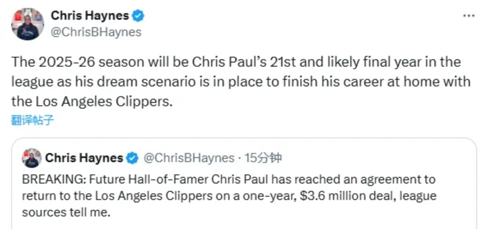
Task: Click the @ChrisBHaynes handle in the quoted post
Action: [188, 158]
